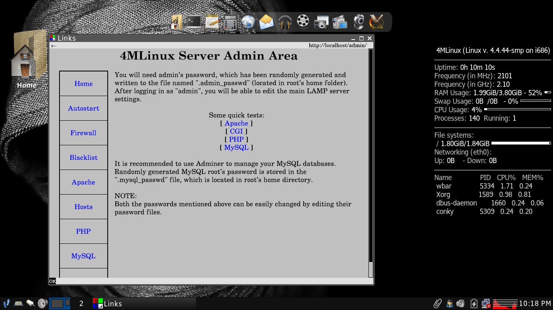Click the 10:18 PM clock
553x310 pixels.
tap(535, 304)
